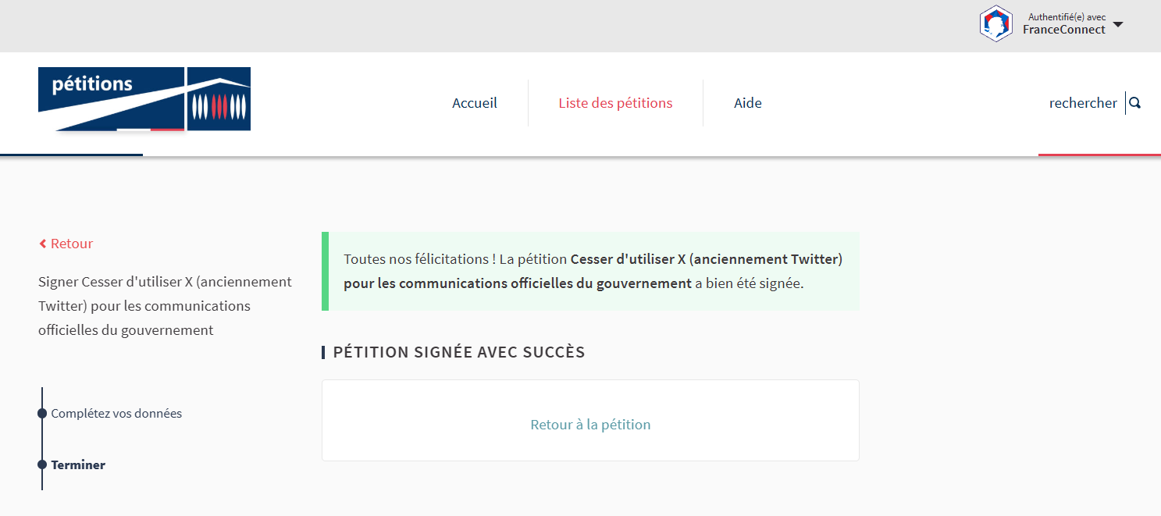Click the FranceConnect Marianne hexagon icon
The width and height of the screenshot is (1161, 516).
coord(995,23)
